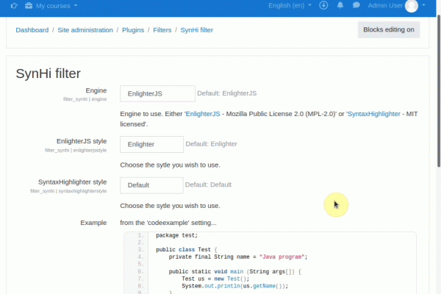Image resolution: width=441 pixels, height=294 pixels.
Task: Click the System.out.println code line
Action: tap(235, 286)
